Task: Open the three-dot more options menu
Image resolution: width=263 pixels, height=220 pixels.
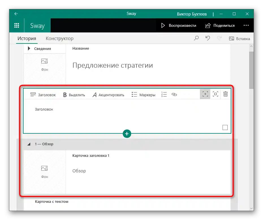Action: click(246, 25)
